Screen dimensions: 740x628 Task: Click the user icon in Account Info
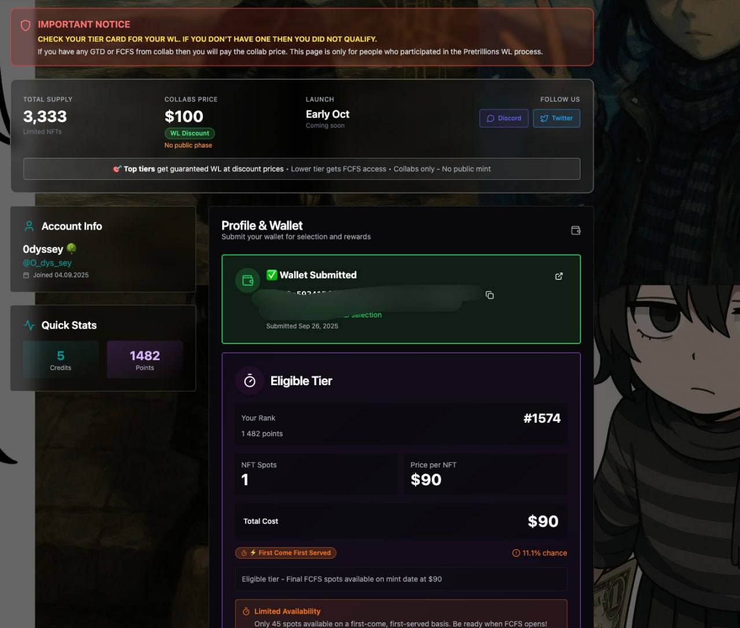29,226
